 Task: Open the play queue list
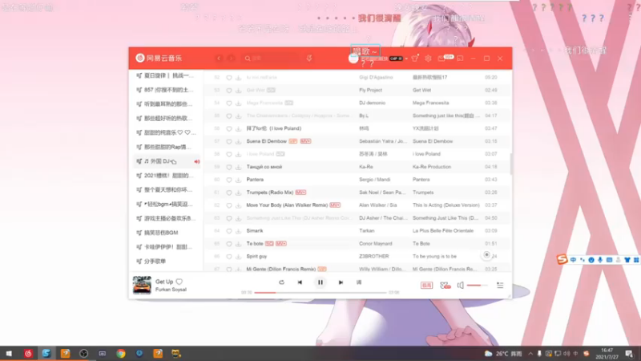[x=500, y=285]
